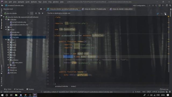This screenshot has height=97, width=172.
Task: Open the TODO tool window button
Action: (8, 89)
